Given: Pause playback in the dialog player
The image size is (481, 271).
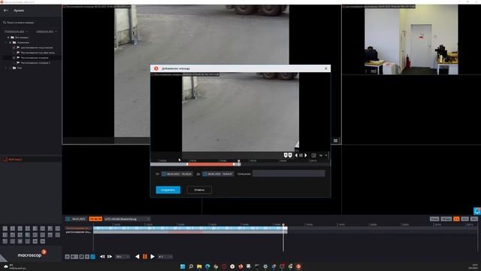Looking at the screenshot, I should click(301, 156).
